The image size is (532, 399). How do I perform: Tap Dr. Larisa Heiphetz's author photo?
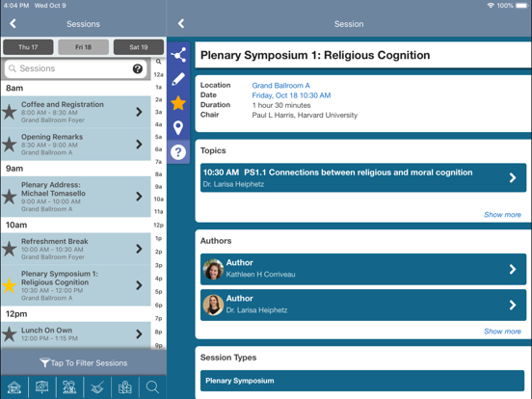point(213,305)
